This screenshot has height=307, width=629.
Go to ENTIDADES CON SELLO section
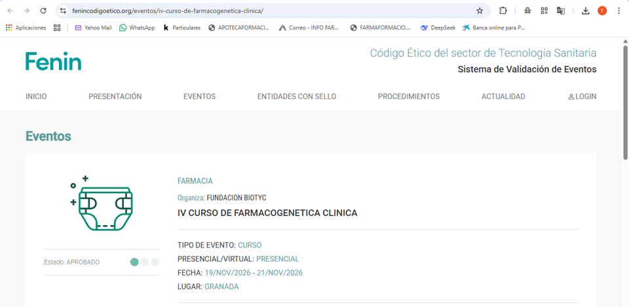click(296, 96)
